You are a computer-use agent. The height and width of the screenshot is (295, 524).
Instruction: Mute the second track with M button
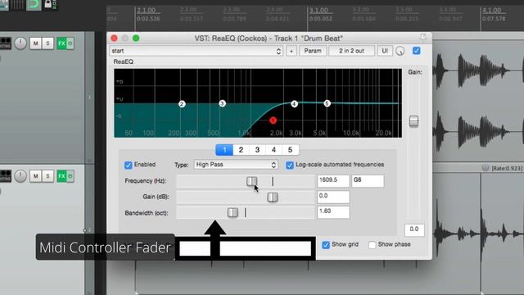(36, 176)
